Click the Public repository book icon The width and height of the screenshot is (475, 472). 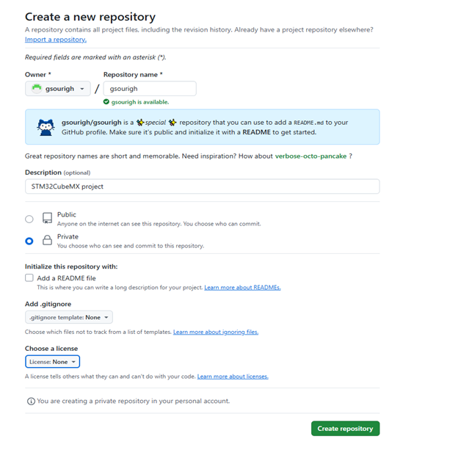(x=47, y=218)
